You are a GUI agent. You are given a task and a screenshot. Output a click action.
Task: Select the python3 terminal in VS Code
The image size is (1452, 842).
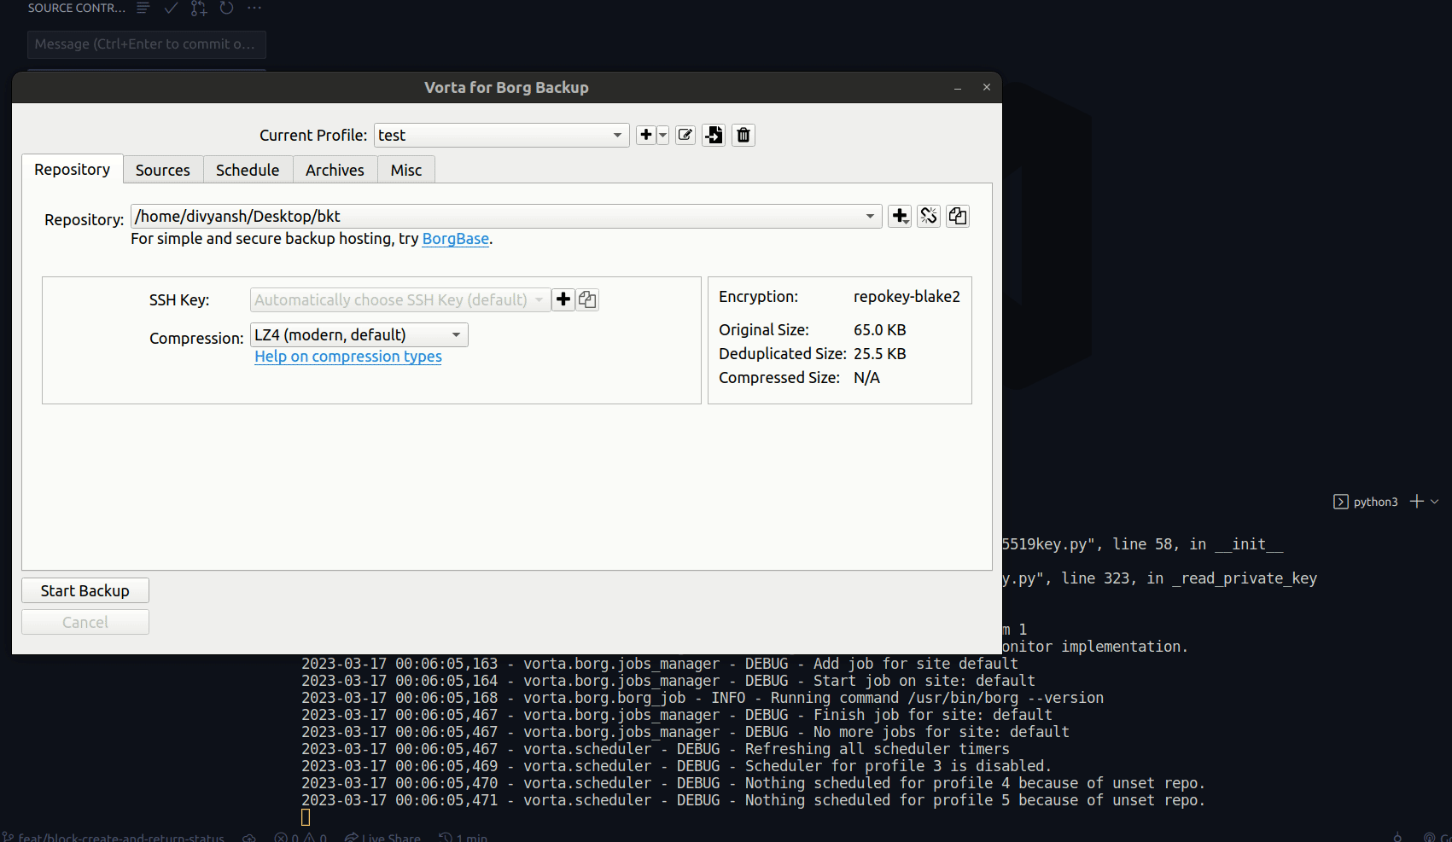[x=1366, y=502]
